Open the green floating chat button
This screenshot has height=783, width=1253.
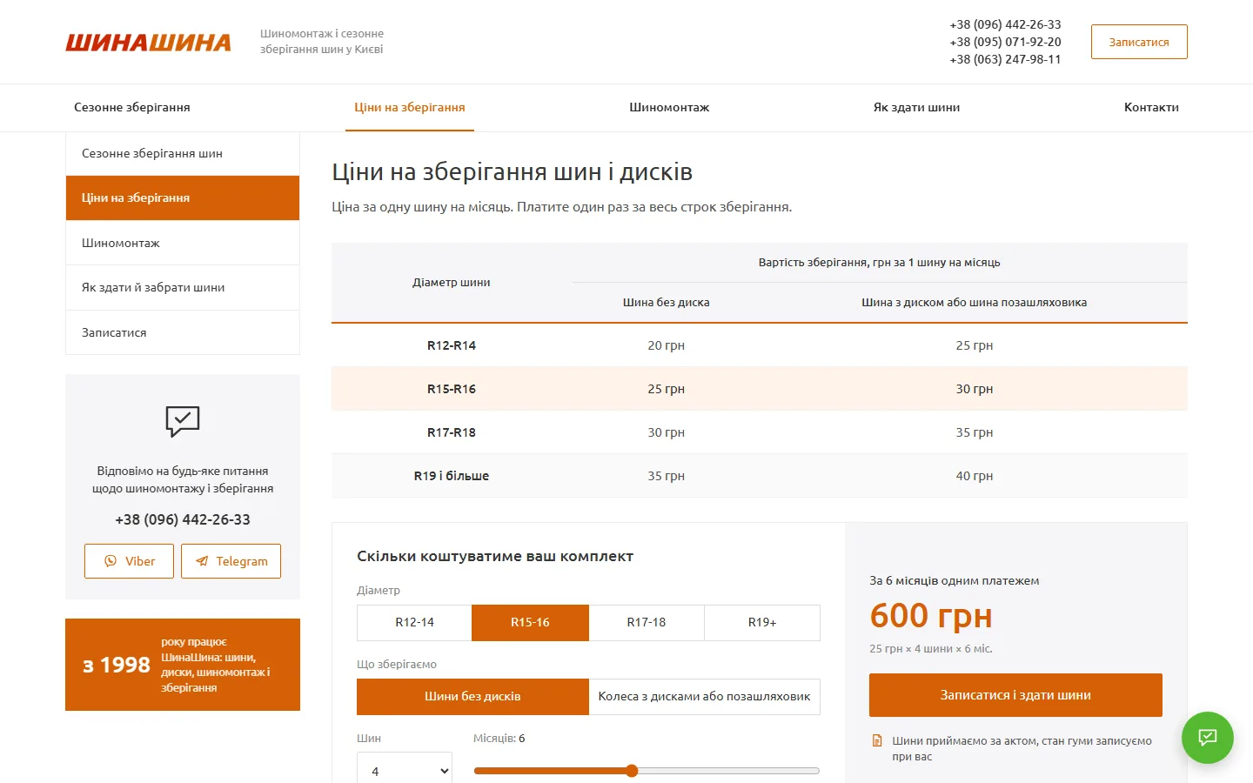pos(1208,738)
